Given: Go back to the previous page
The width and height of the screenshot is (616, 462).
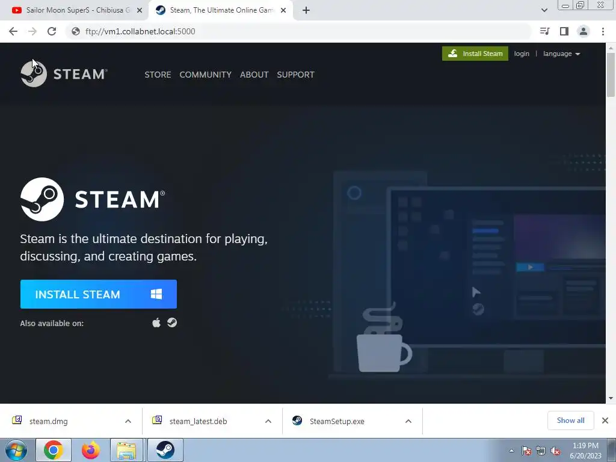Looking at the screenshot, I should (x=13, y=31).
